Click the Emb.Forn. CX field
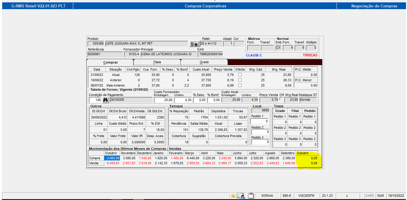The image size is (407, 200). [x=278, y=48]
